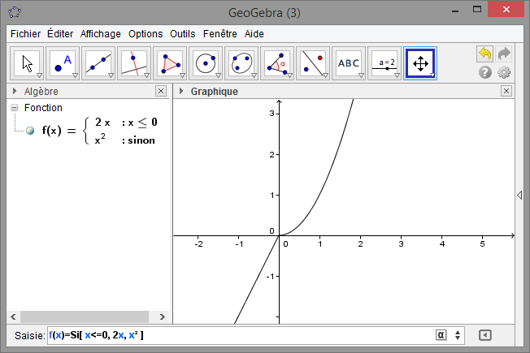Open the settings gear icon

[504, 72]
